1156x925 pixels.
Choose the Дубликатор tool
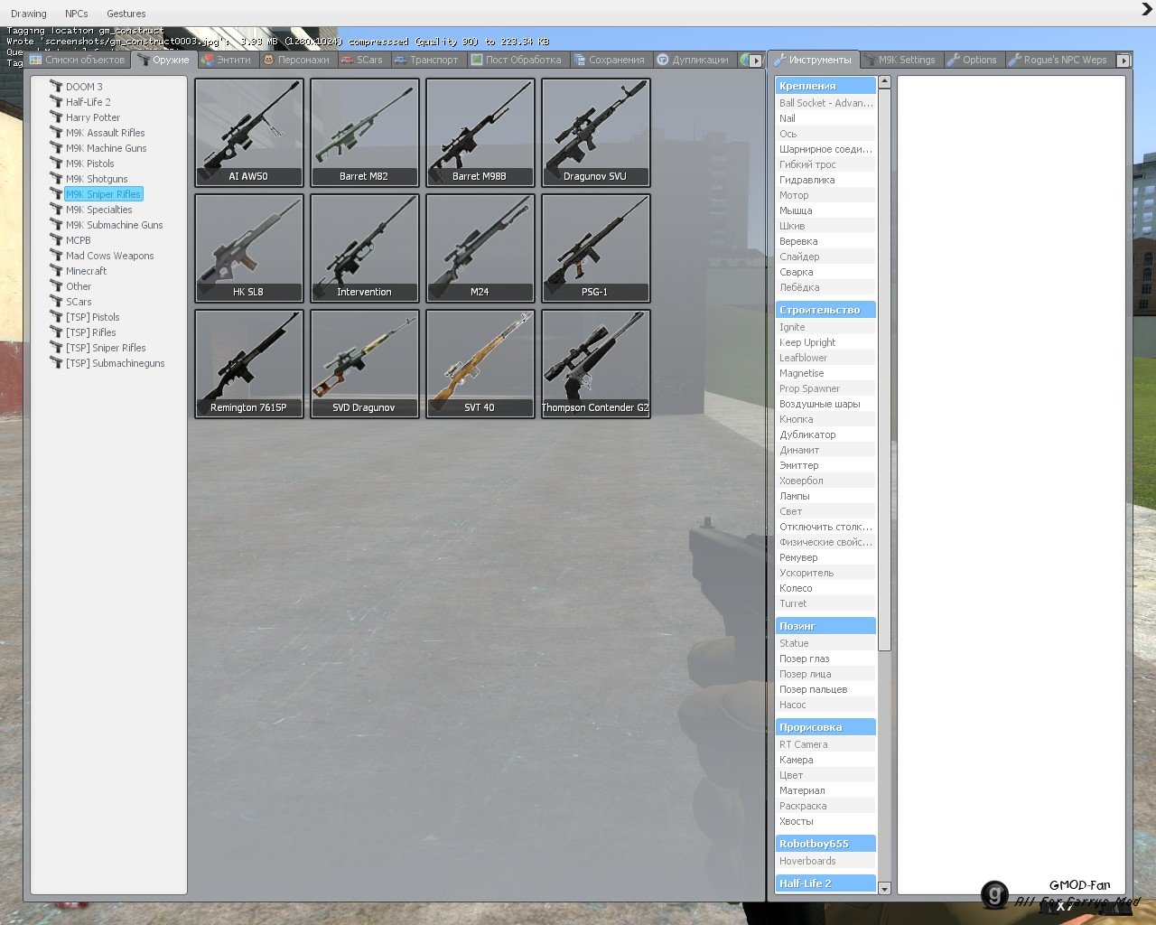coord(825,434)
